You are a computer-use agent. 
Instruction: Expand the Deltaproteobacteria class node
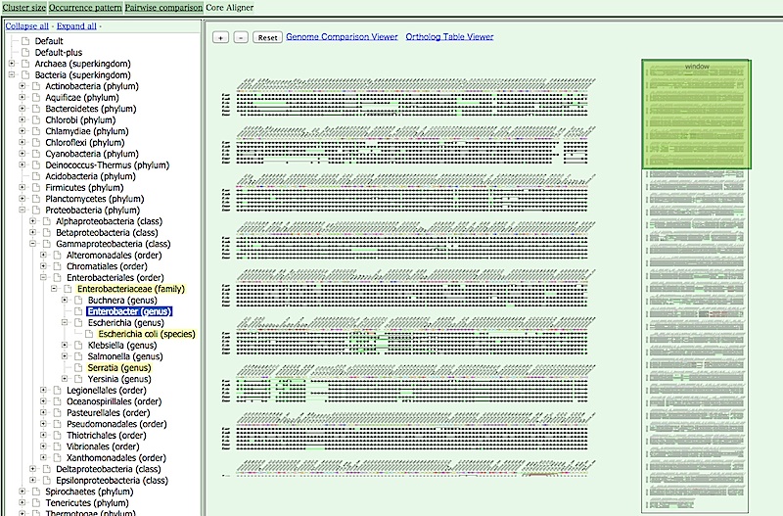(33, 469)
